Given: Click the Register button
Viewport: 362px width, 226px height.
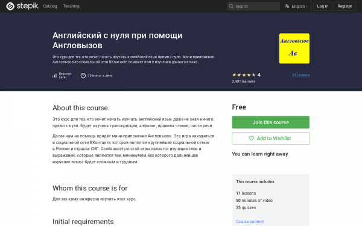Looking at the screenshot, I should tap(345, 6).
